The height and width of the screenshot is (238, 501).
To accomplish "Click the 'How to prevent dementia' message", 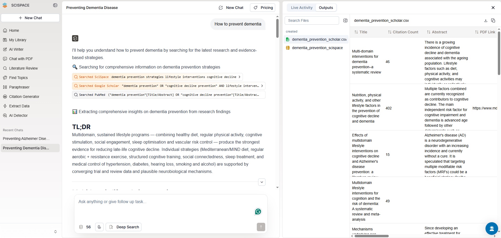I will (238, 24).
